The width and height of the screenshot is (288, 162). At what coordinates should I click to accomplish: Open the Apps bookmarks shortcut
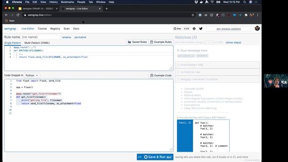coord(10,21)
